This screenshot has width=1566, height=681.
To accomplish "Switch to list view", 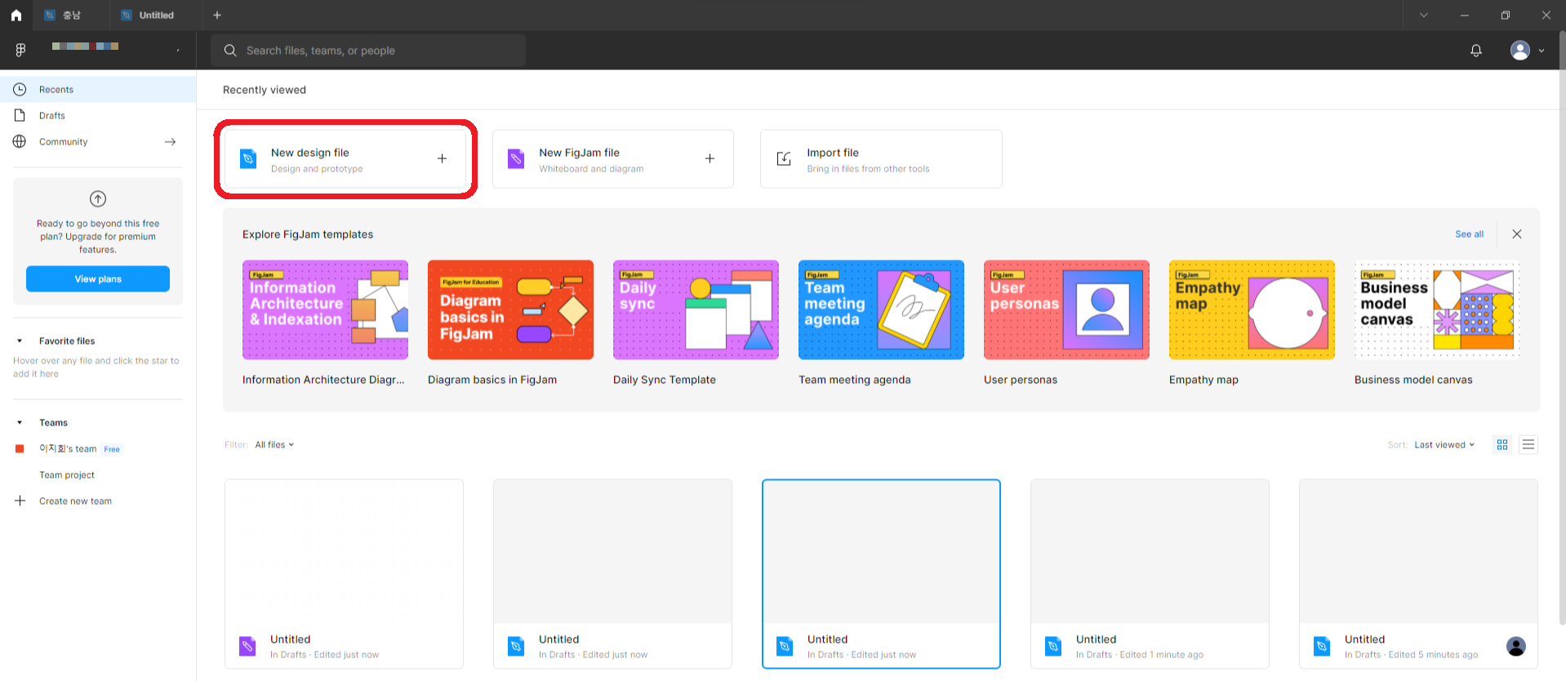I will click(x=1528, y=444).
